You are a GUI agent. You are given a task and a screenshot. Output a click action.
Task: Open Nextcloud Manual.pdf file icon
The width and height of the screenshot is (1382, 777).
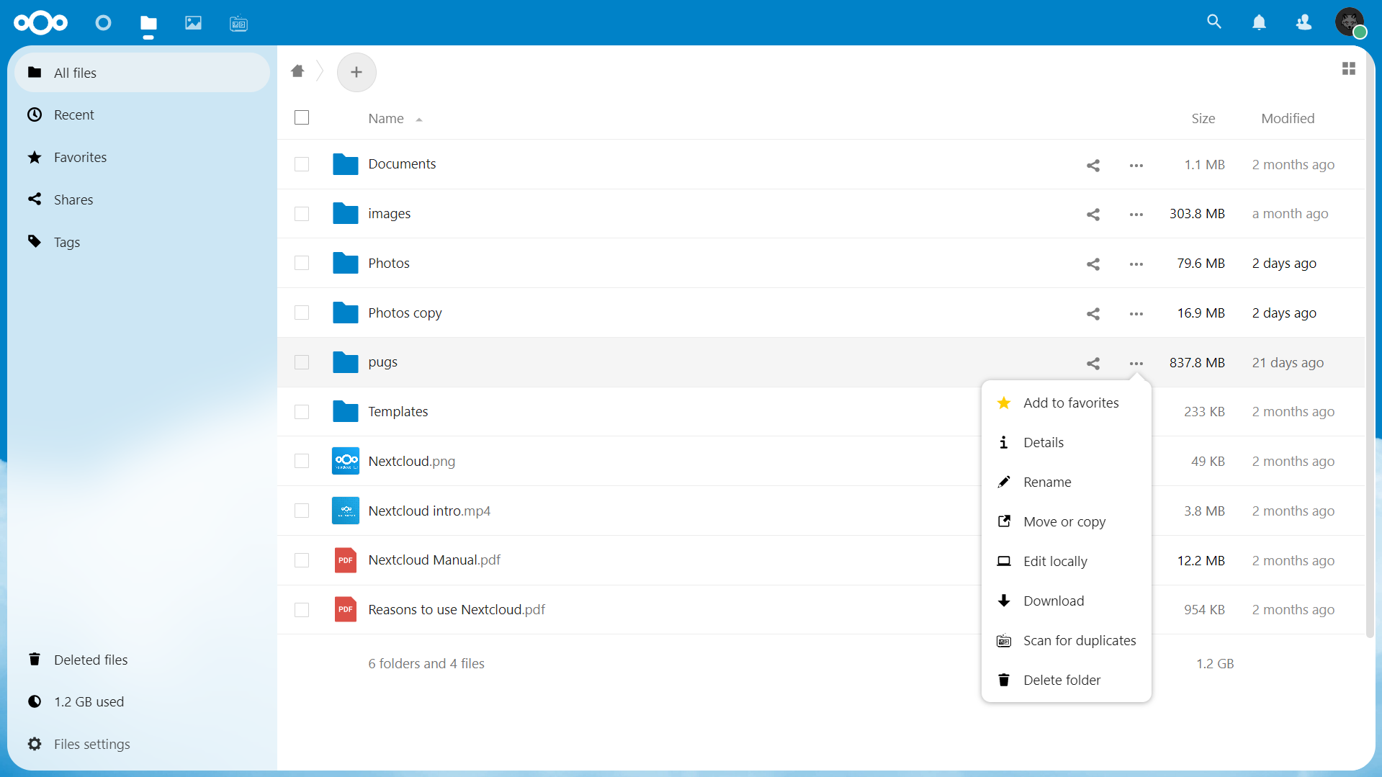click(x=346, y=560)
